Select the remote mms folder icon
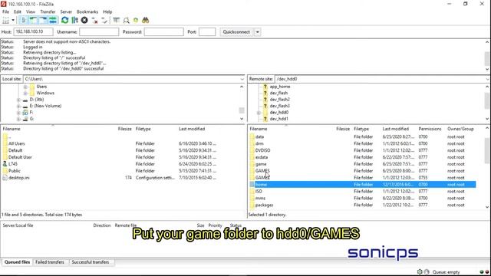The image size is (491, 276). 252,199
